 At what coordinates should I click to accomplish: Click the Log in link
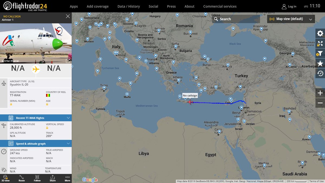click(292, 6)
